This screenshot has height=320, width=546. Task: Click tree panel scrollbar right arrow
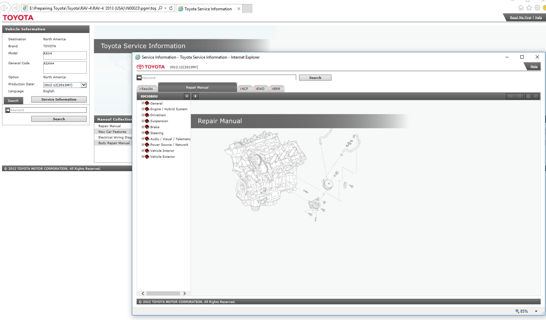pyautogui.click(x=185, y=293)
